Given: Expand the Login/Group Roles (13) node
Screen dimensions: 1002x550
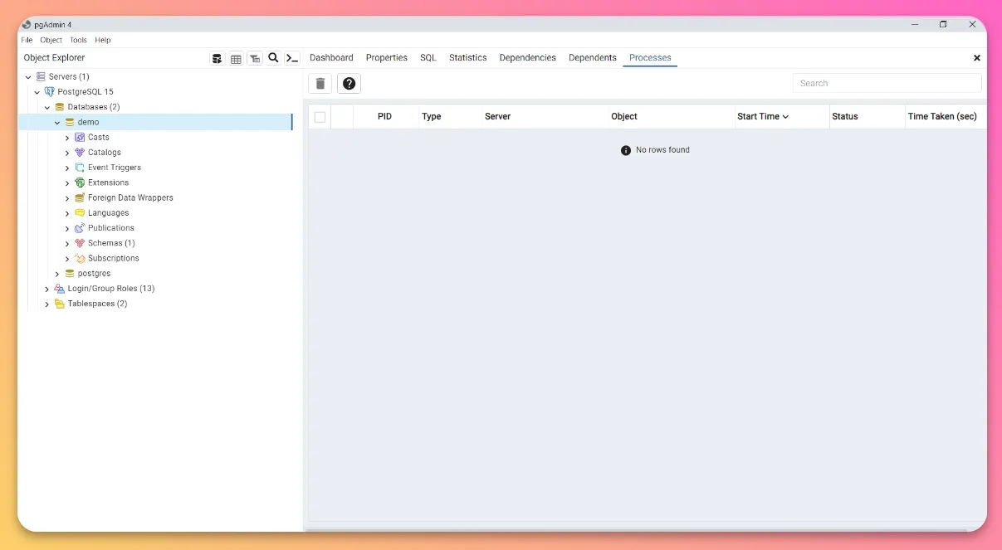Looking at the screenshot, I should click(47, 289).
